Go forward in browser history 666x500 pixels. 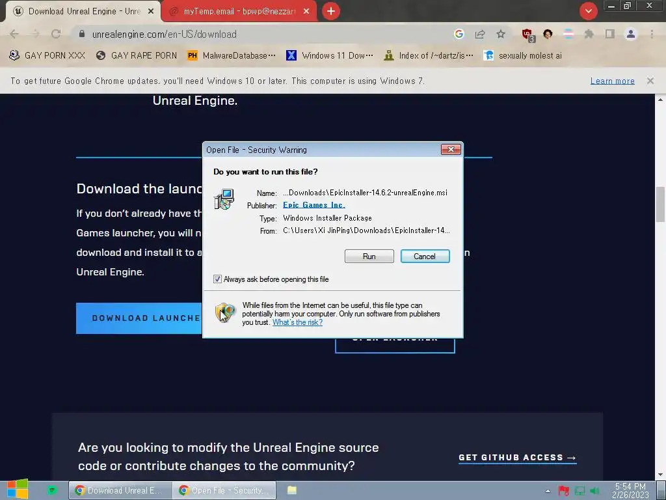pyautogui.click(x=35, y=34)
